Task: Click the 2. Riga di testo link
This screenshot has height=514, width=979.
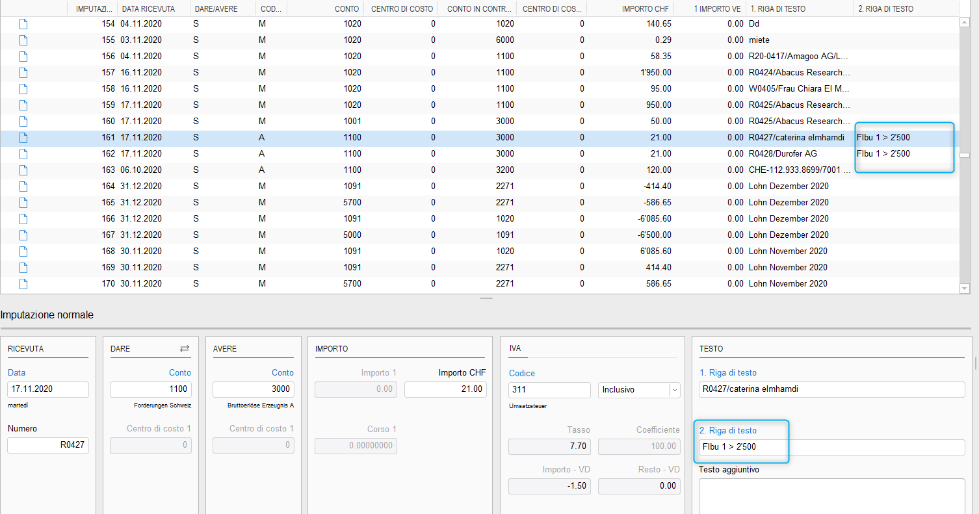Action: [x=728, y=430]
